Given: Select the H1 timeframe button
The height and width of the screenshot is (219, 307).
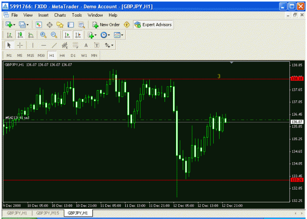Looking at the screenshot, I should 52,55.
